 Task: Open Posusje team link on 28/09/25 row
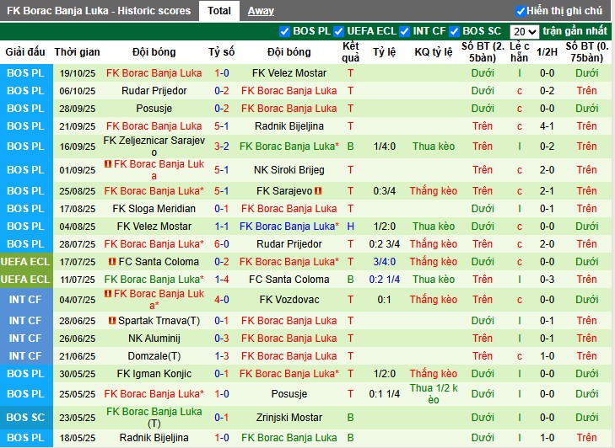coord(154,109)
